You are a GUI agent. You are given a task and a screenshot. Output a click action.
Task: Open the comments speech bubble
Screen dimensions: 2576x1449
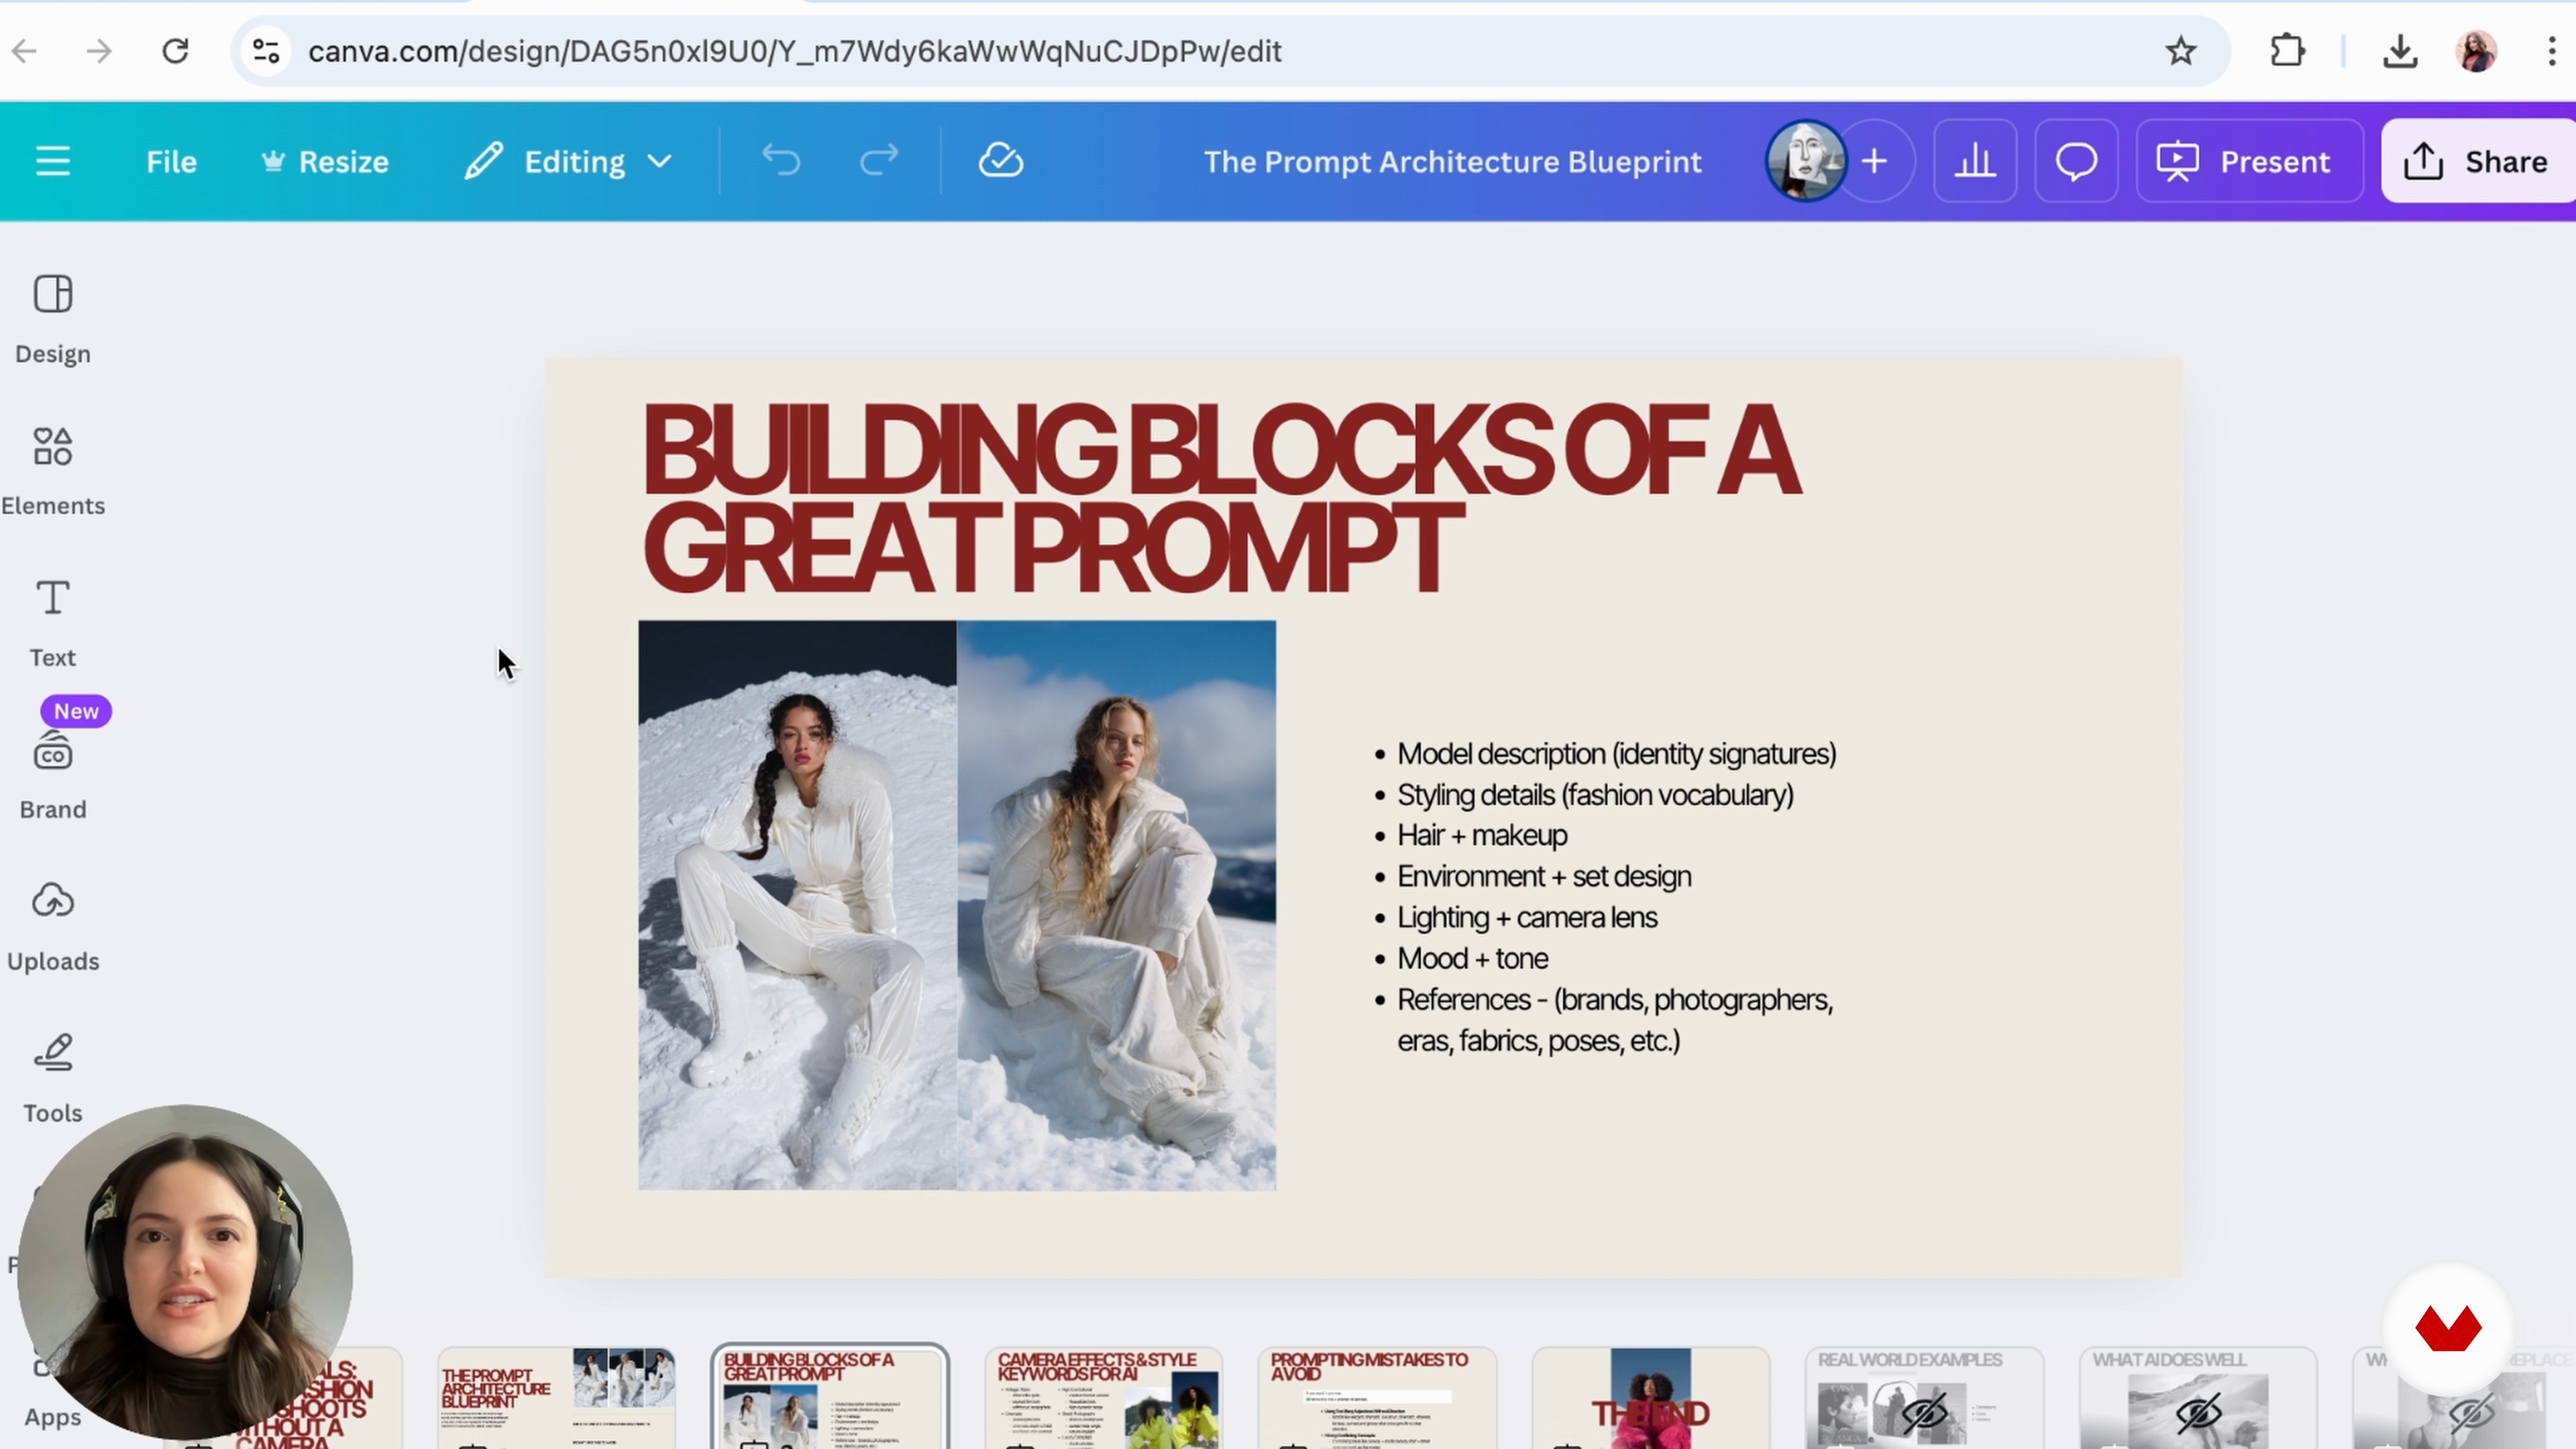click(2076, 161)
